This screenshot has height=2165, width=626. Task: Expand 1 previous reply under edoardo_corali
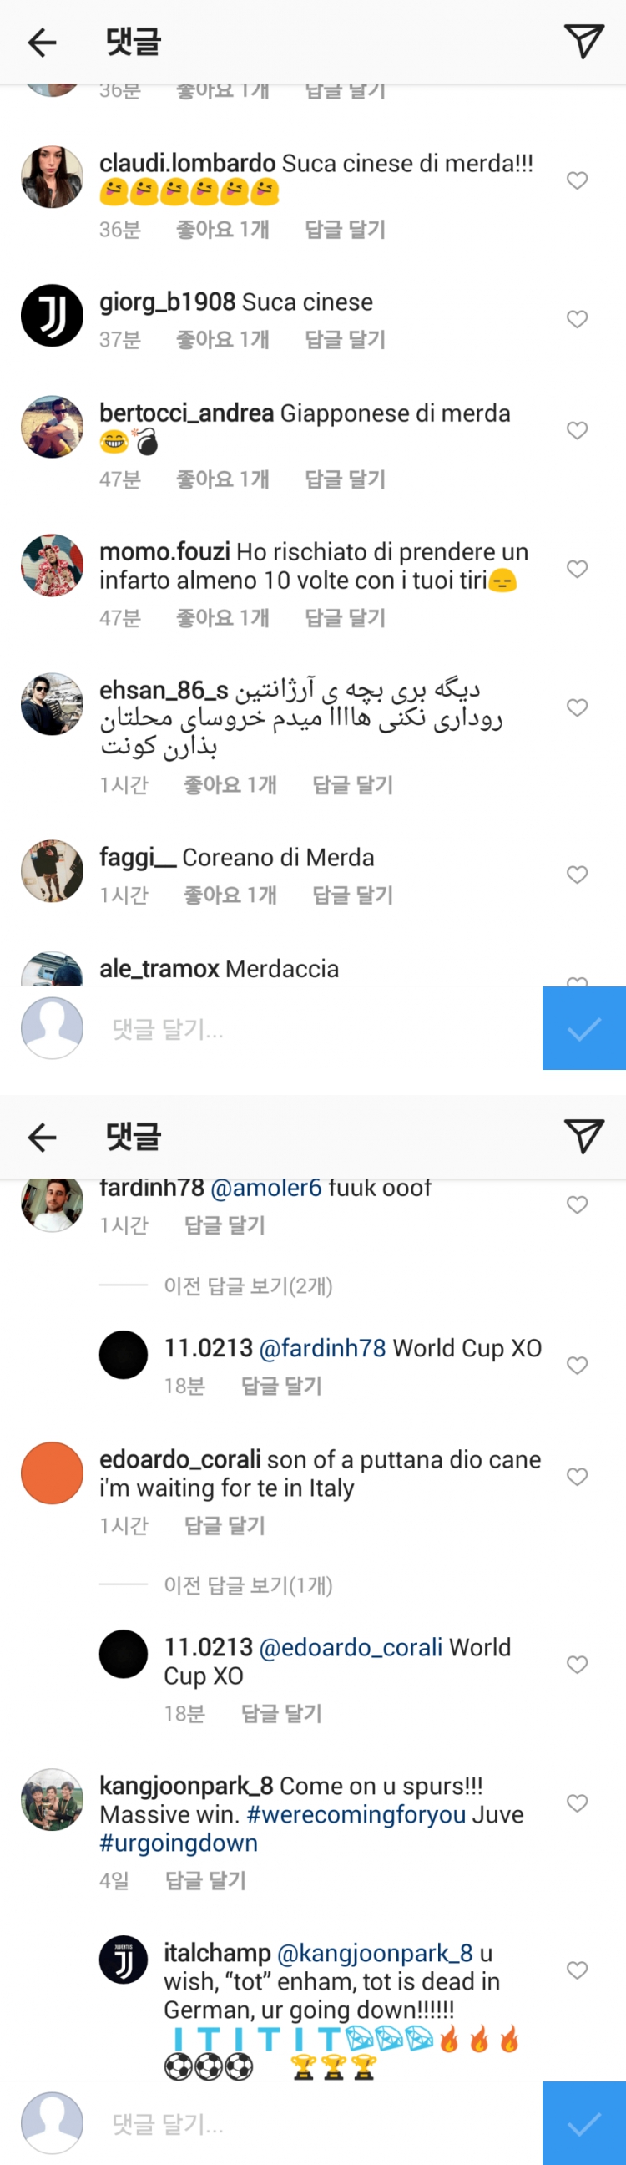tap(248, 1585)
